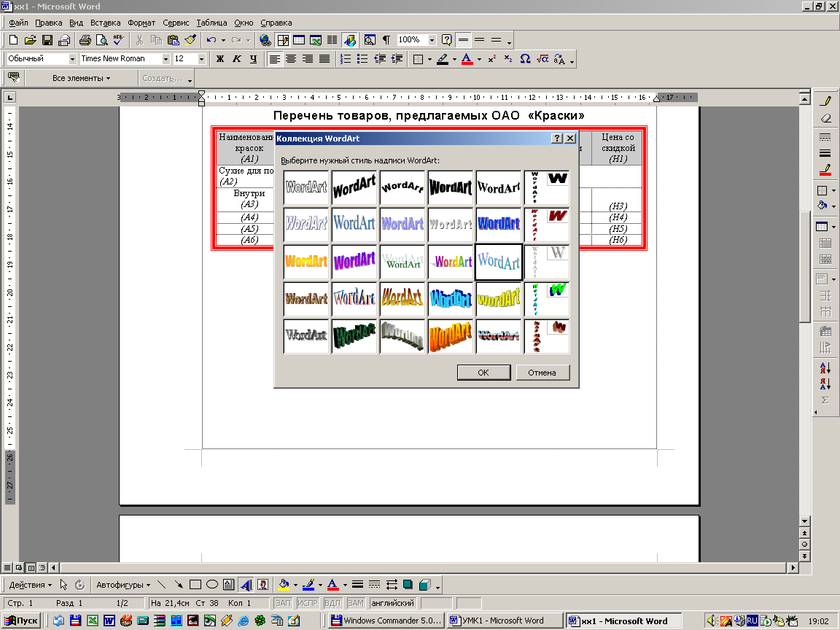Open the Файл menu
This screenshot has width=840, height=630.
18,23
